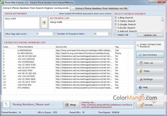The width and height of the screenshot is (167, 116).
Task: Select phone number +91 22 3953 0600
Action: [26, 79]
